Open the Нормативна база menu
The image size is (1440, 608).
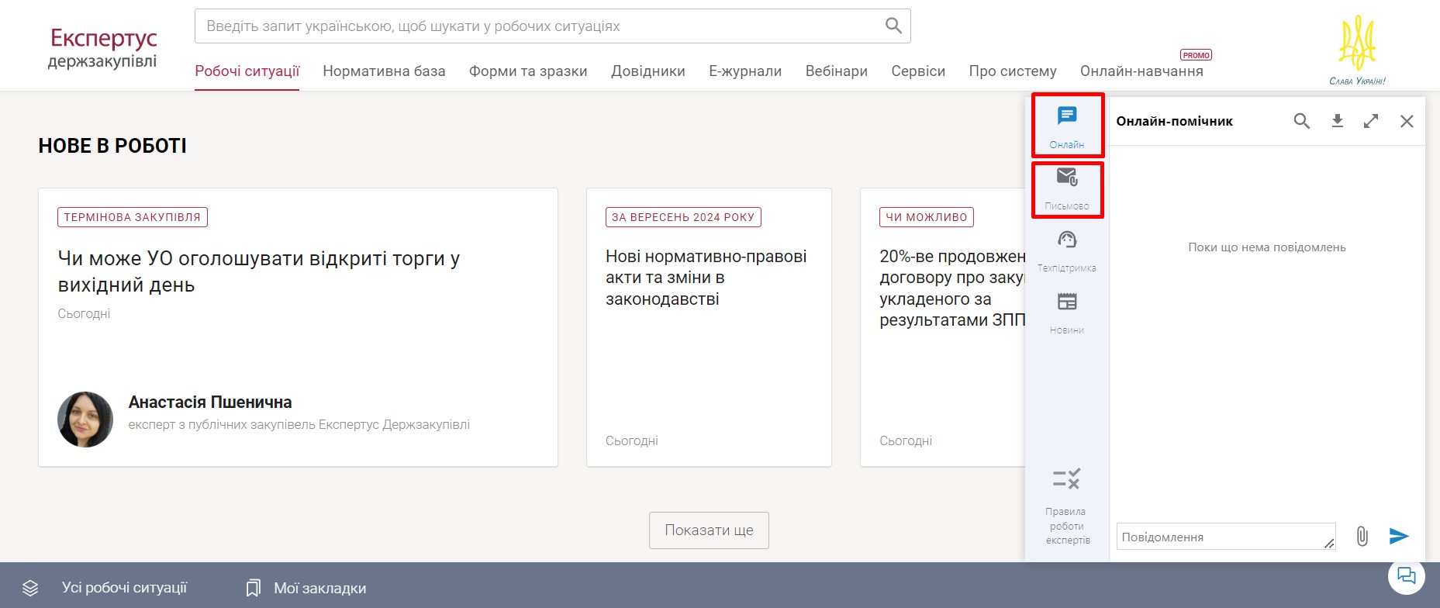click(x=384, y=71)
